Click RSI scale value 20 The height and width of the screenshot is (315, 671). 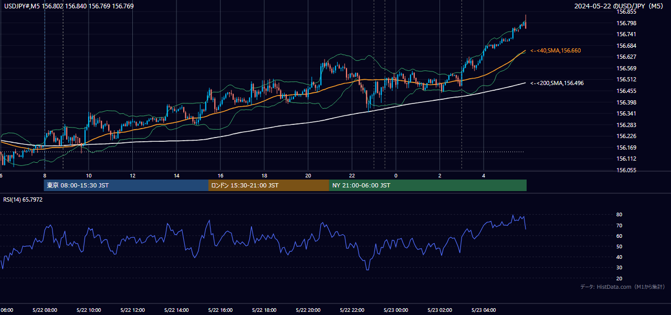[x=620, y=278]
